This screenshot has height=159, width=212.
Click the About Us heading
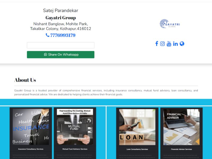click(x=25, y=80)
